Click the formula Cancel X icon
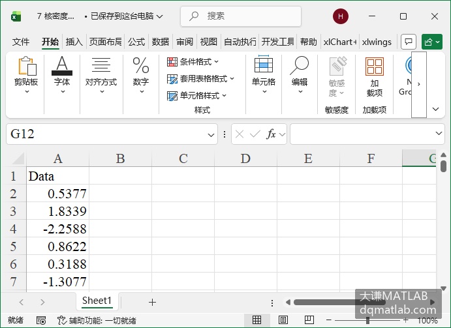 pyautogui.click(x=240, y=134)
